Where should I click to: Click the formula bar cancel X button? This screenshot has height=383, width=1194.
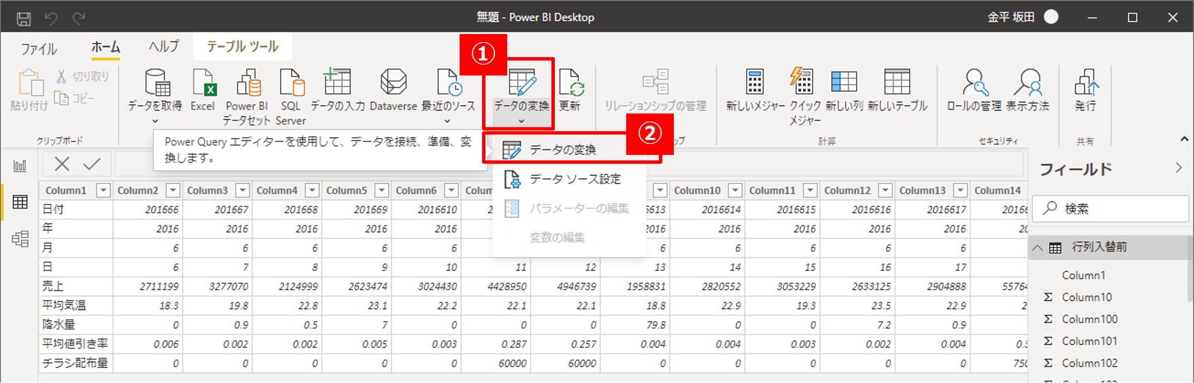(x=62, y=164)
